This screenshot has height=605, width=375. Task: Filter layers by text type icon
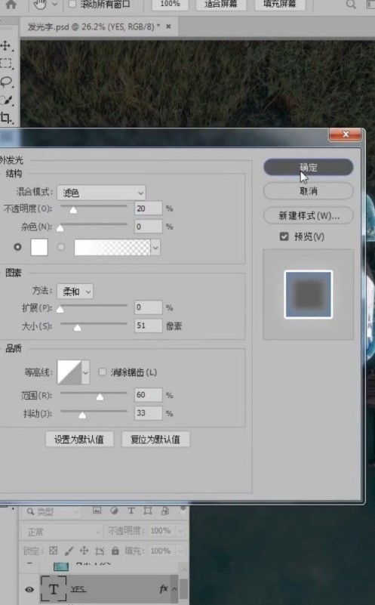[131, 511]
